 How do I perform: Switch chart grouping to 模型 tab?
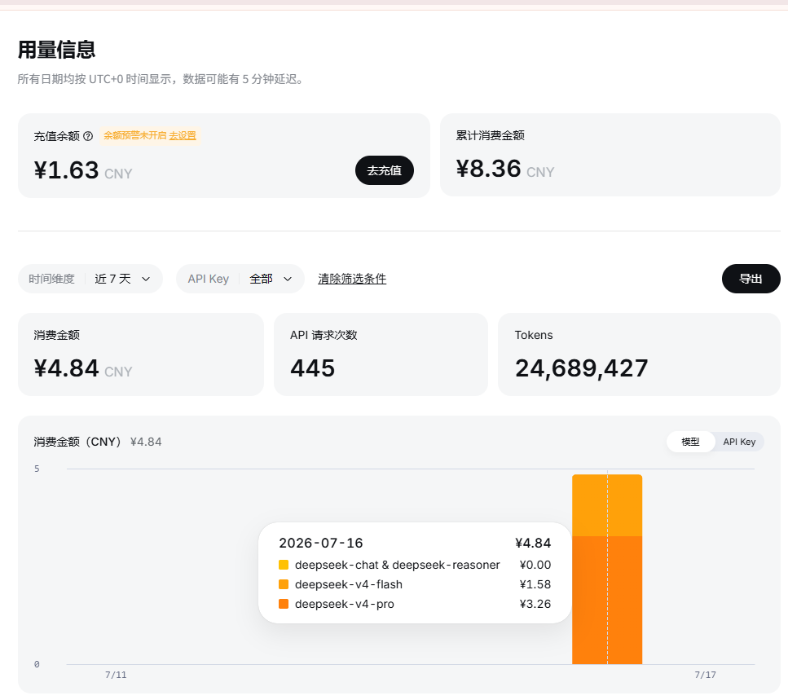point(690,442)
